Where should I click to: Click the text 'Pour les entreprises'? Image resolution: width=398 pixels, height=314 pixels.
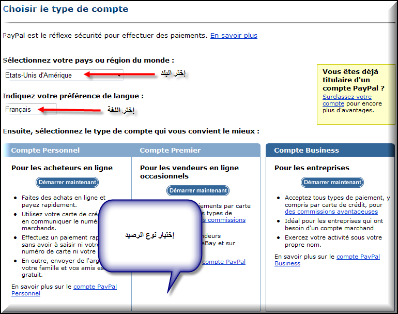tap(312, 168)
